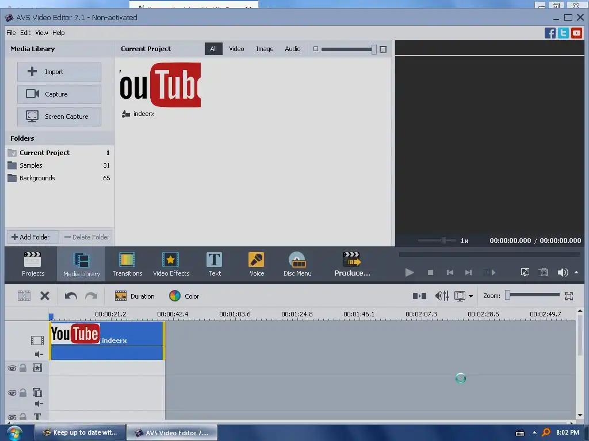Click the timeline position marker
The image size is (589, 441).
pyautogui.click(x=51, y=317)
